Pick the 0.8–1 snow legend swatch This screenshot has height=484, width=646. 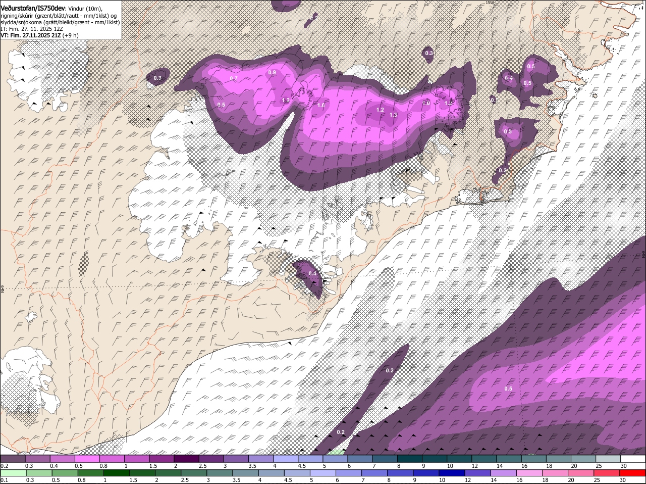tap(112, 459)
